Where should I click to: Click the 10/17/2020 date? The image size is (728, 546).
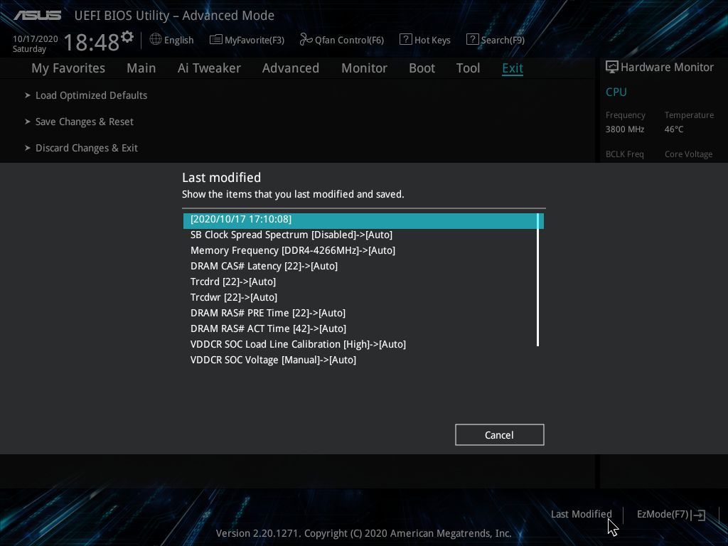[x=36, y=39]
